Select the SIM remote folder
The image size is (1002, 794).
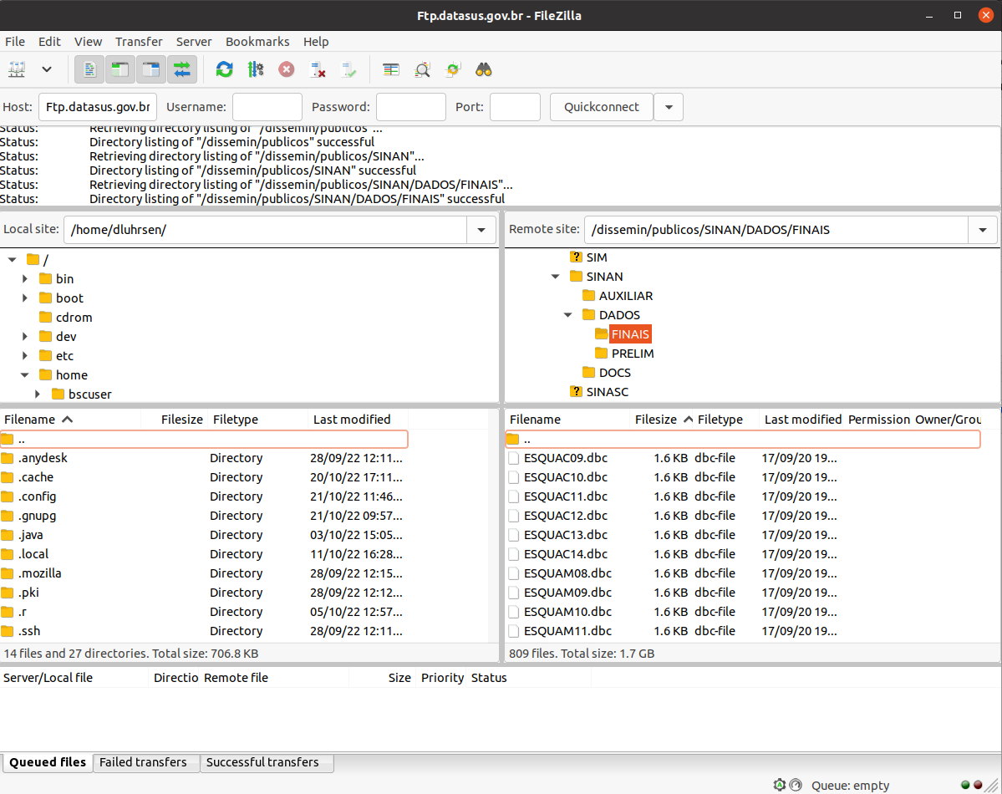pos(596,257)
